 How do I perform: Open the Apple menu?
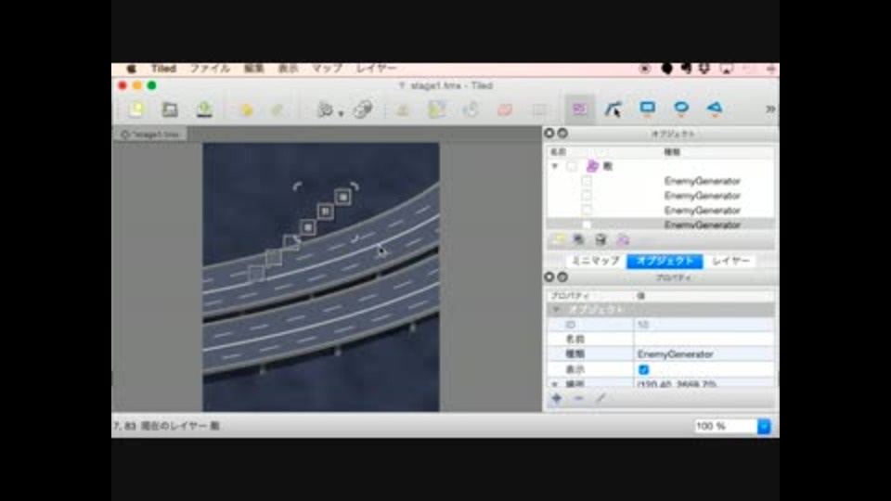131,69
